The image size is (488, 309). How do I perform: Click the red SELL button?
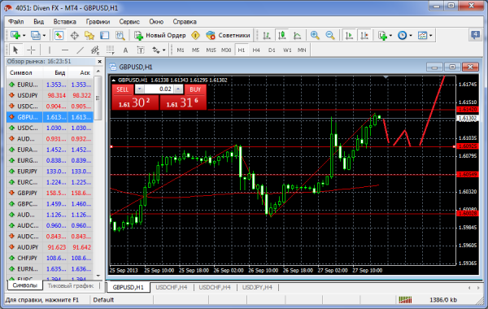pyautogui.click(x=122, y=89)
